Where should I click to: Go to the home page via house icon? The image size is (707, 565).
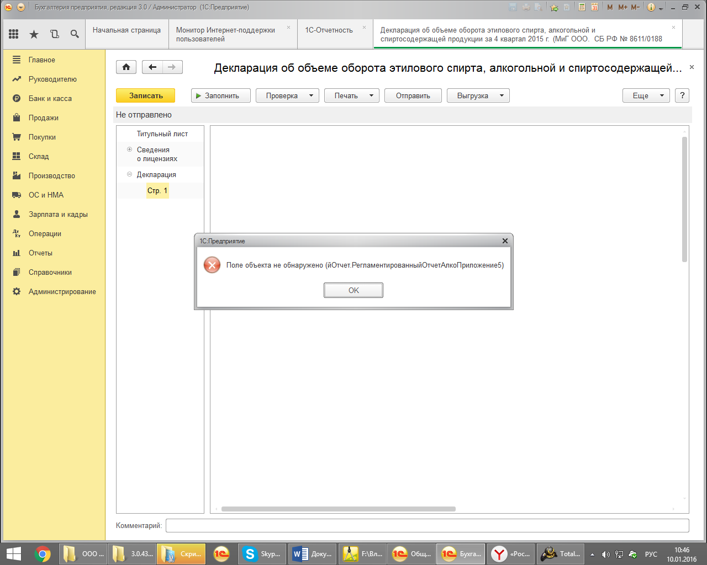click(126, 67)
